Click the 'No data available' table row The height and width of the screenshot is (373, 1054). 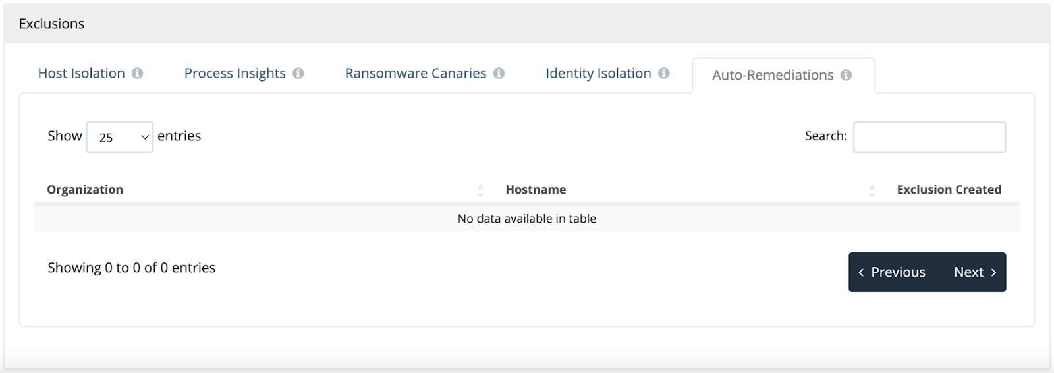click(x=526, y=219)
